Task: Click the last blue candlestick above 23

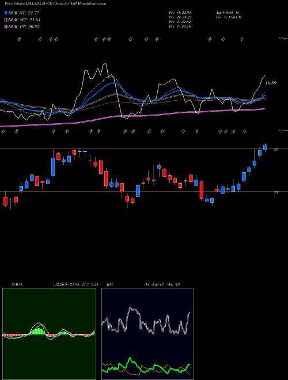Action: pyautogui.click(x=265, y=147)
